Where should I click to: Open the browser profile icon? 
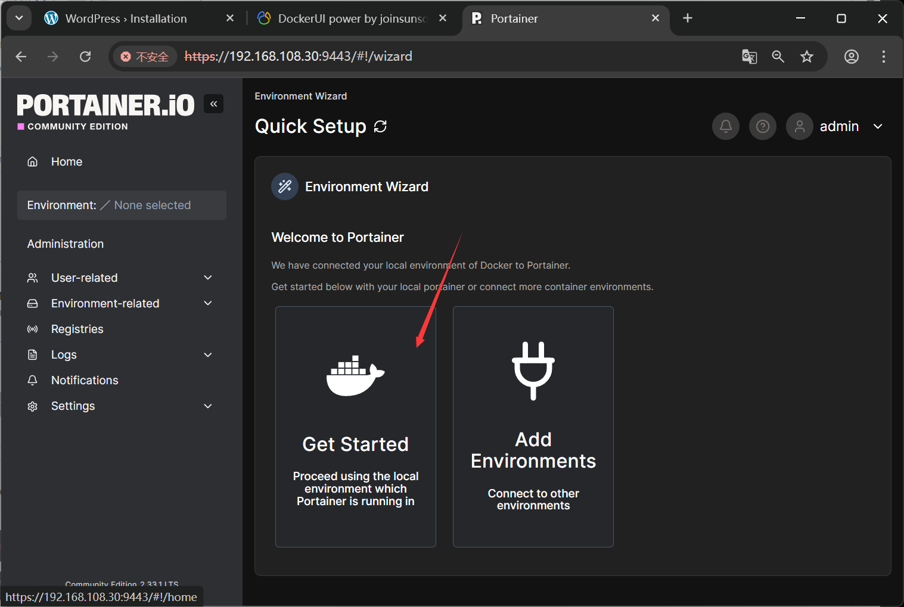(852, 57)
